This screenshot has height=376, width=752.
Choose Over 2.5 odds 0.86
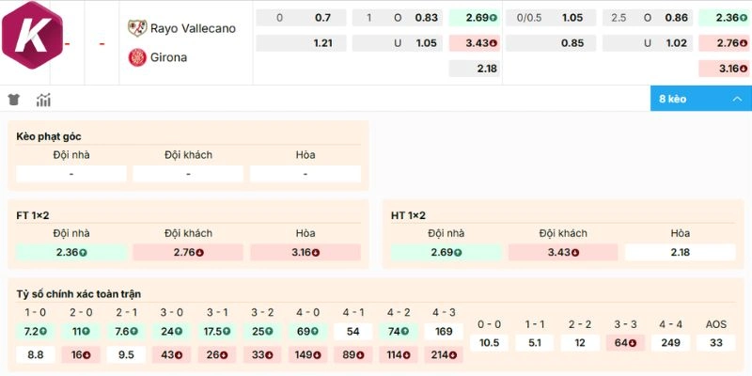point(648,18)
